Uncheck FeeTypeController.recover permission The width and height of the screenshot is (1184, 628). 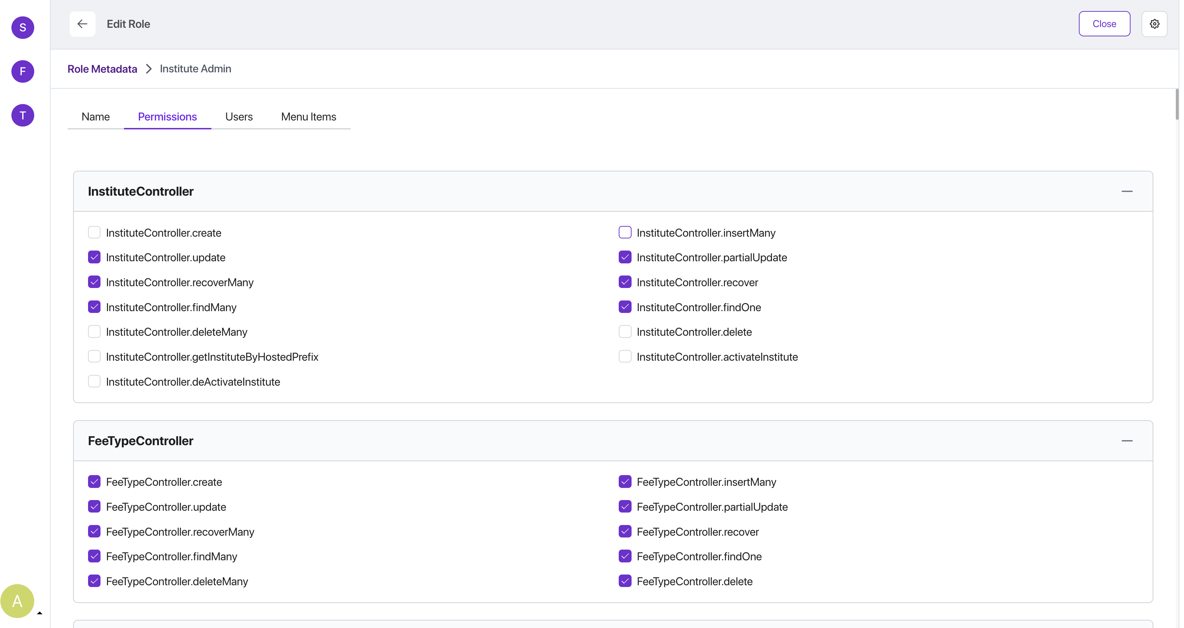[624, 531]
